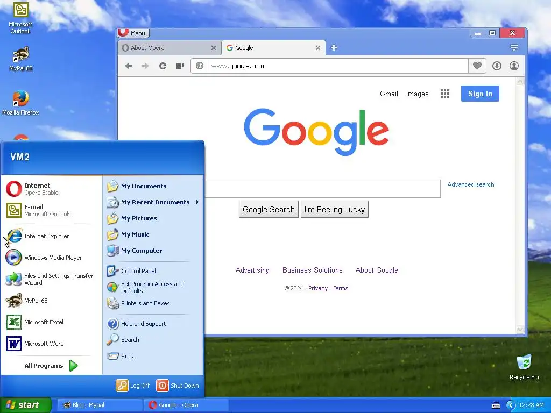Open the Opera tab menu icon
Image resolution: width=551 pixels, height=413 pixels.
tap(514, 47)
